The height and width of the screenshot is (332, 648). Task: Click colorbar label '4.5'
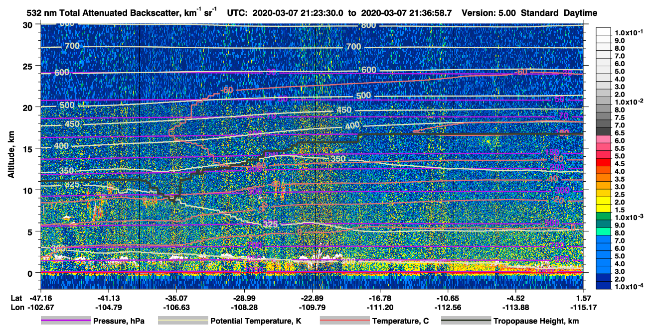(x=621, y=163)
